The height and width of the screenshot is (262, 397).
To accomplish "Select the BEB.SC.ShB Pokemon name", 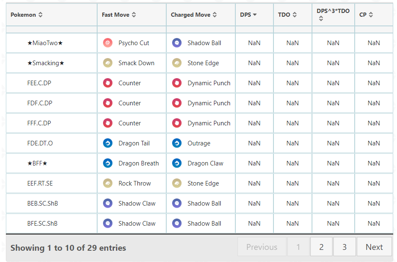I will click(43, 203).
